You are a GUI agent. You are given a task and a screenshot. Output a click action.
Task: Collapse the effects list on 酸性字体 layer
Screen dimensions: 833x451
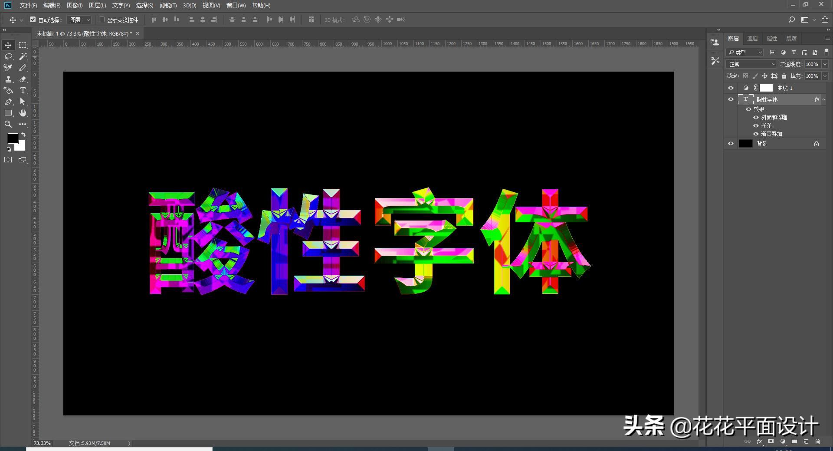[824, 99]
